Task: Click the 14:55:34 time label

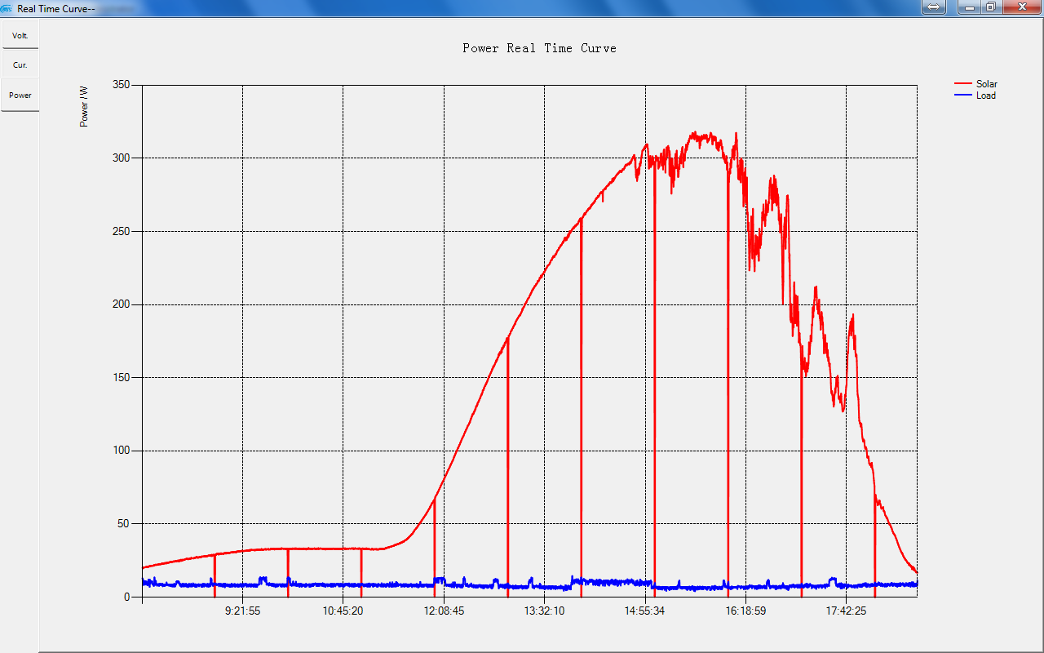Action: pos(644,611)
